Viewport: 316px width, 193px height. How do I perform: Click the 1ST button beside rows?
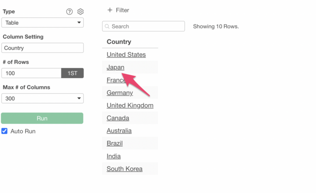coord(72,73)
